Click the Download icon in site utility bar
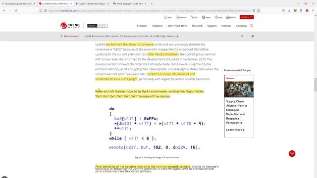This screenshot has width=317, height=178. point(177,17)
